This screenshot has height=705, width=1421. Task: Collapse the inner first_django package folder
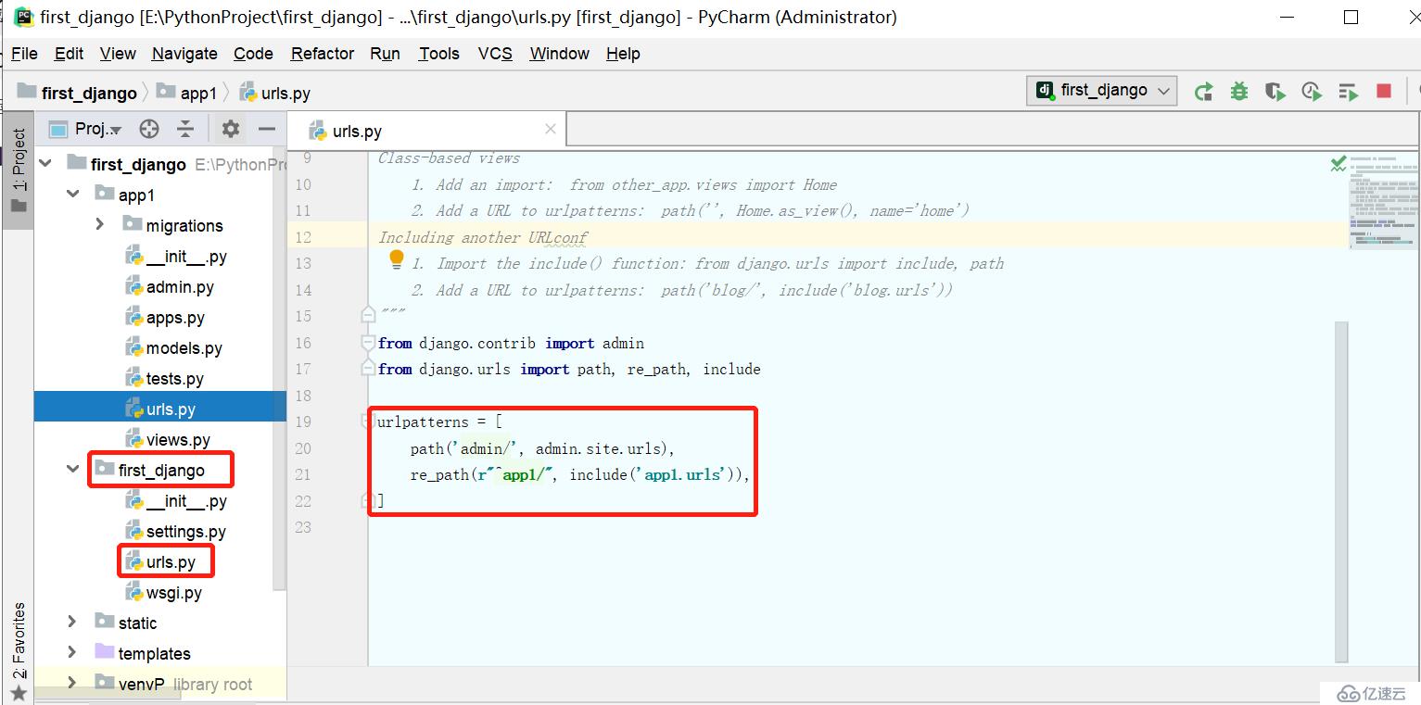tap(72, 470)
